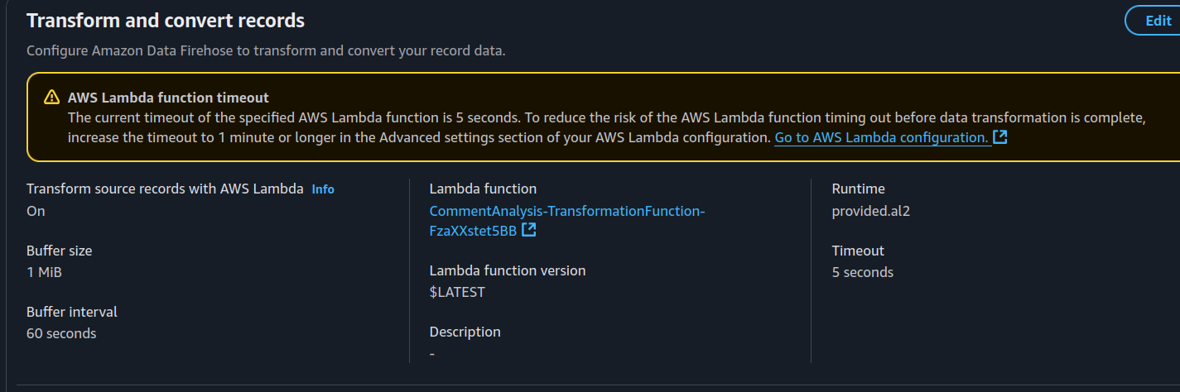Click the Buffer interval field label
The height and width of the screenshot is (392, 1180).
pos(72,312)
